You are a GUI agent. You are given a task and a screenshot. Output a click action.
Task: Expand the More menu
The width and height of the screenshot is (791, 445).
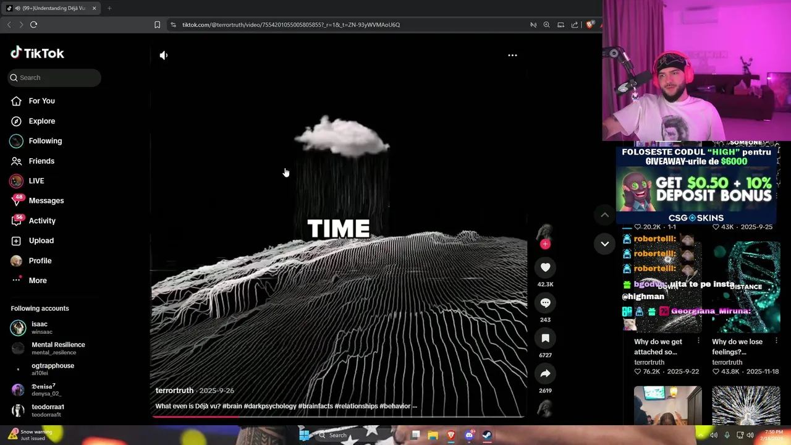tap(37, 281)
